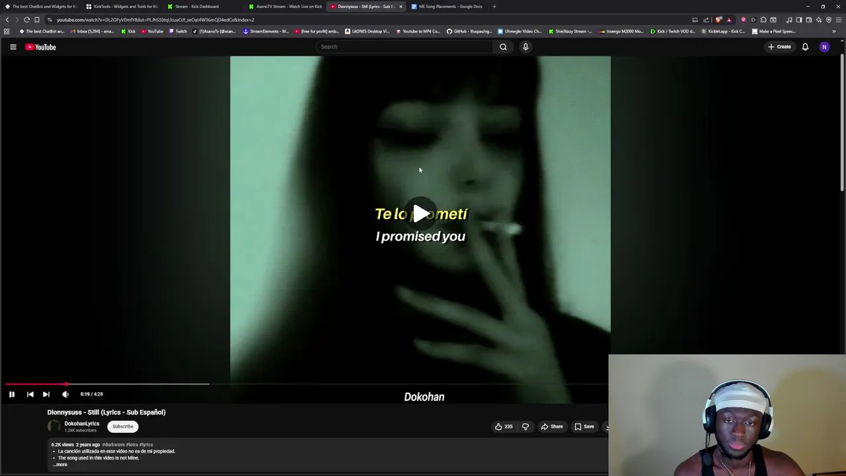
Task: Like the video with thumbs up
Action: pyautogui.click(x=504, y=426)
